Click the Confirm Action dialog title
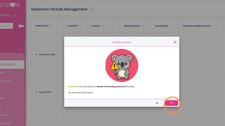The height and width of the screenshot is (126, 225). point(121,42)
